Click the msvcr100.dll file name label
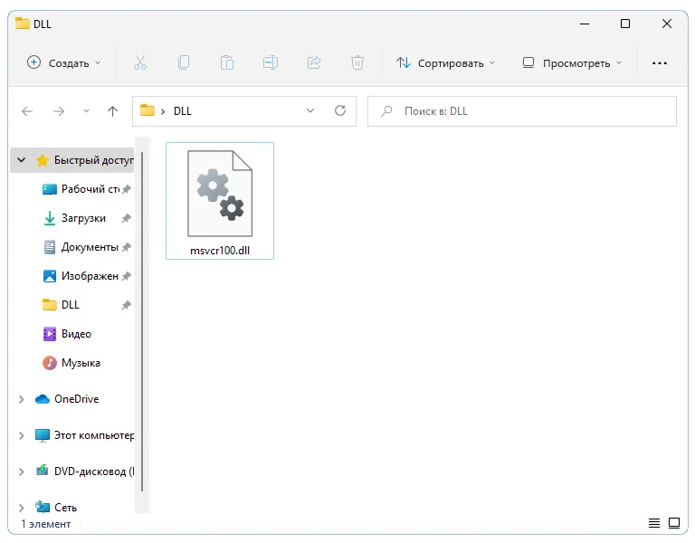This screenshot has width=695, height=543. [x=220, y=251]
